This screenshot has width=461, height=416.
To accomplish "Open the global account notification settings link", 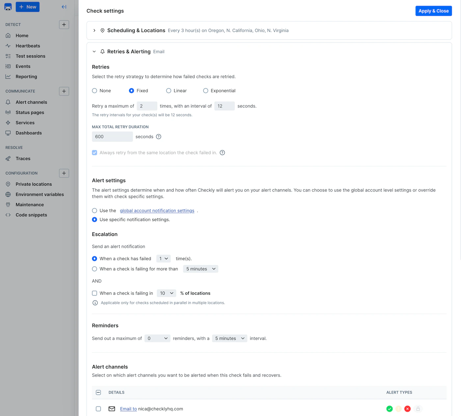I will coord(157,211).
